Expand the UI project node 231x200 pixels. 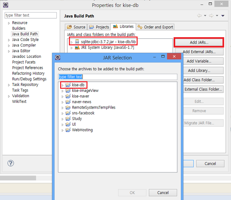63,125
